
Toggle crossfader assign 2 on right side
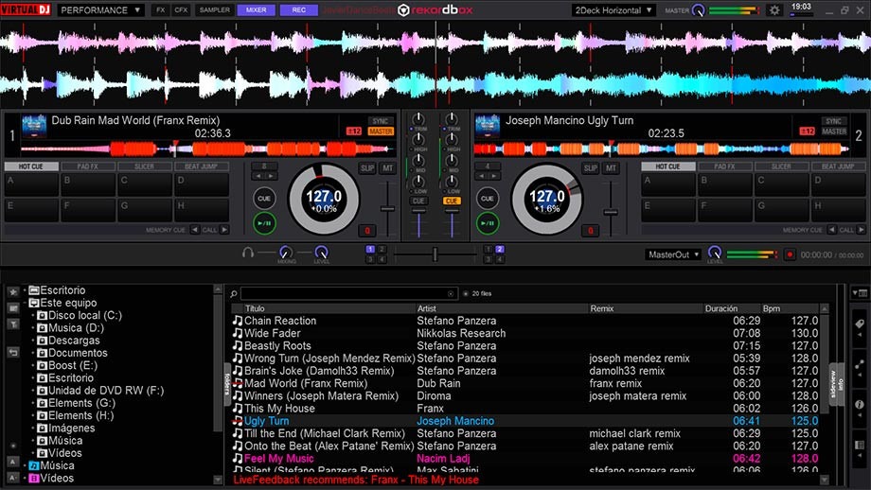coord(499,249)
